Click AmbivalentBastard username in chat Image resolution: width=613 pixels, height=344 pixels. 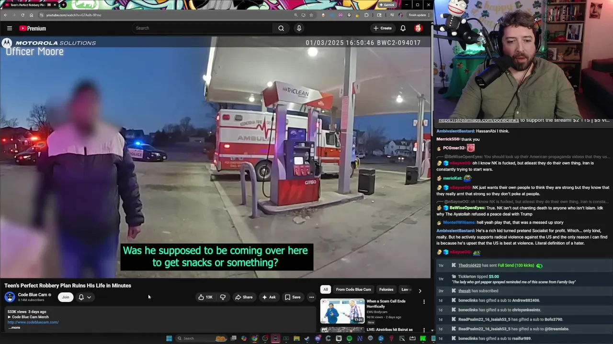tap(455, 131)
